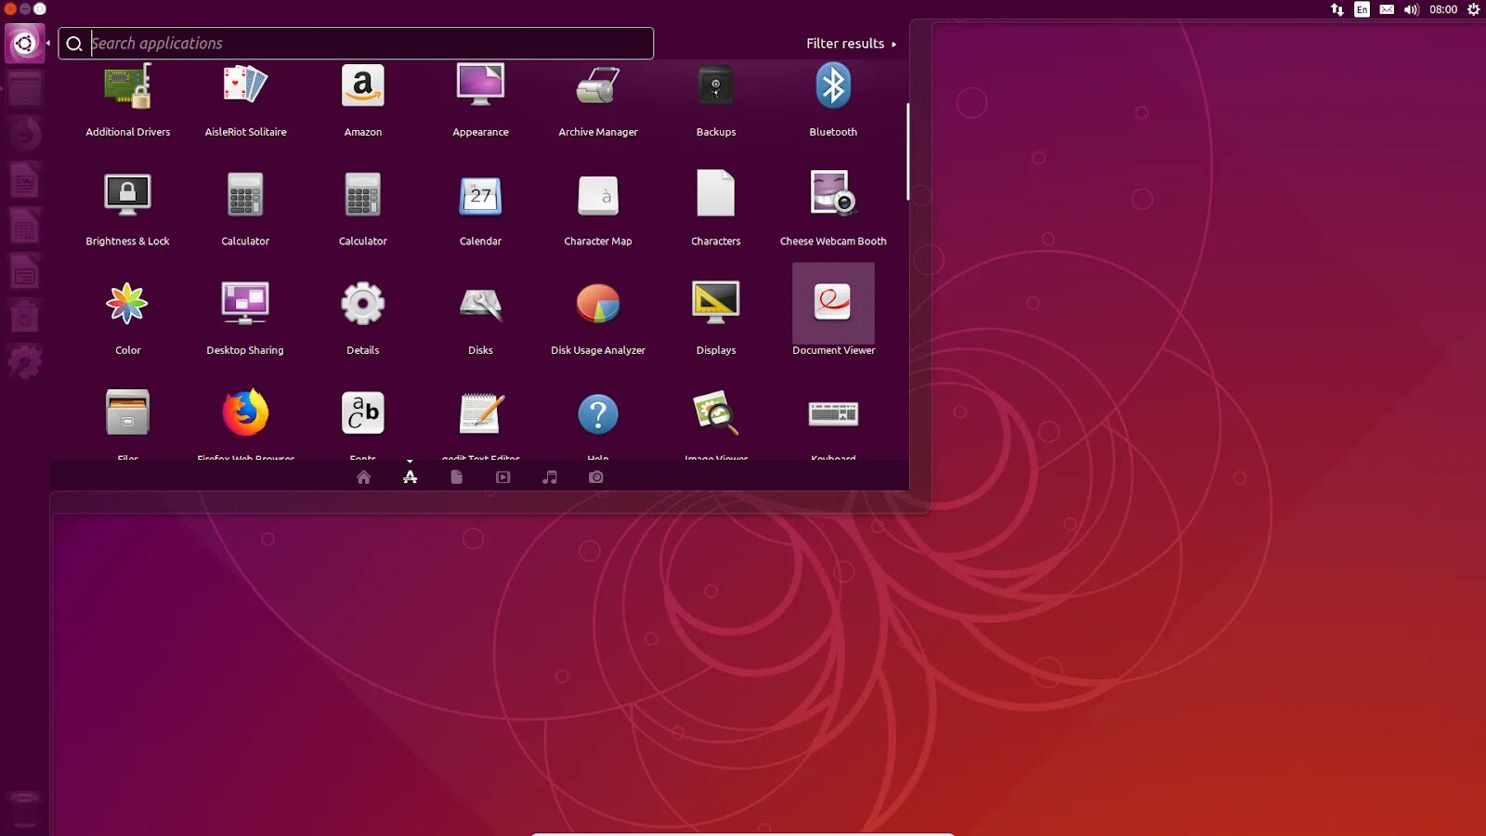Open Displays settings from the grid
1486x836 pixels.
[x=715, y=304]
